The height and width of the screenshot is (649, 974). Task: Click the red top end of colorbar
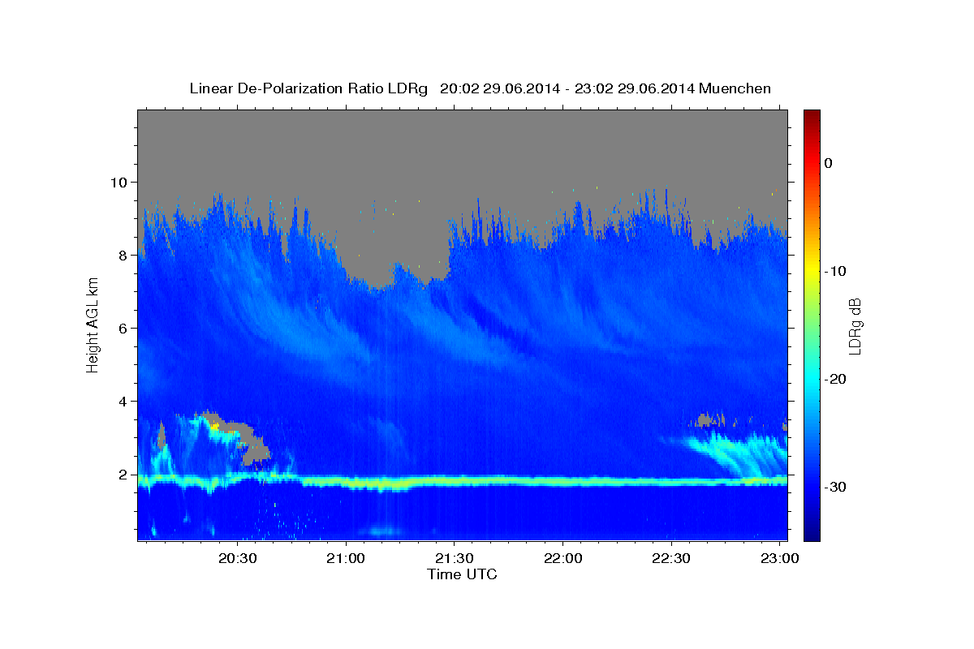point(812,118)
